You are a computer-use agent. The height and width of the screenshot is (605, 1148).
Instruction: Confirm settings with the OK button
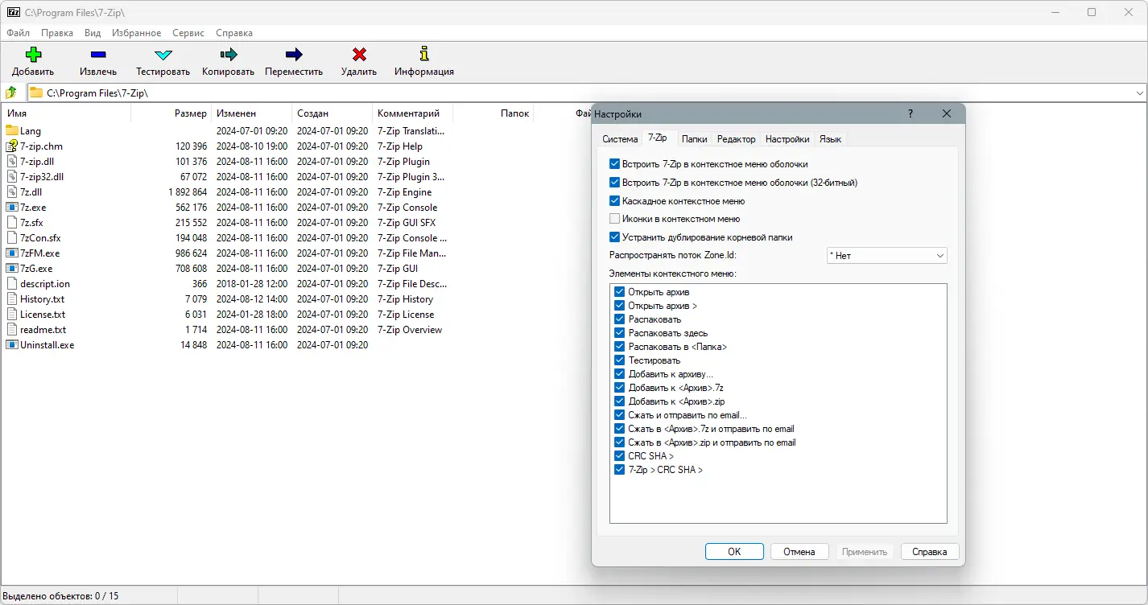pos(734,552)
